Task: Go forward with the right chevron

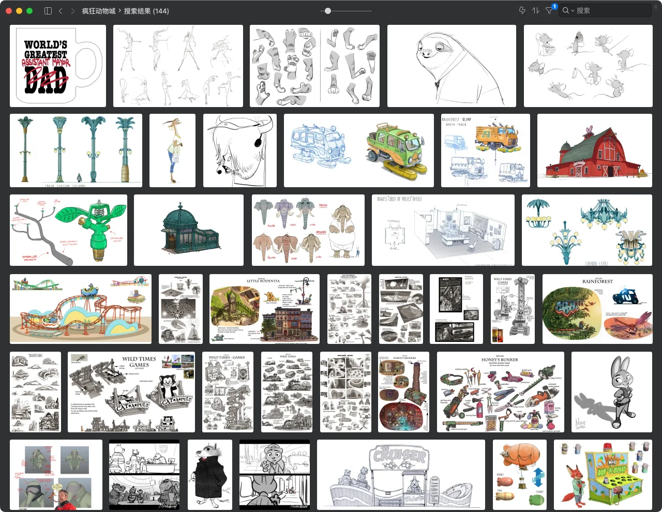Action: point(72,10)
